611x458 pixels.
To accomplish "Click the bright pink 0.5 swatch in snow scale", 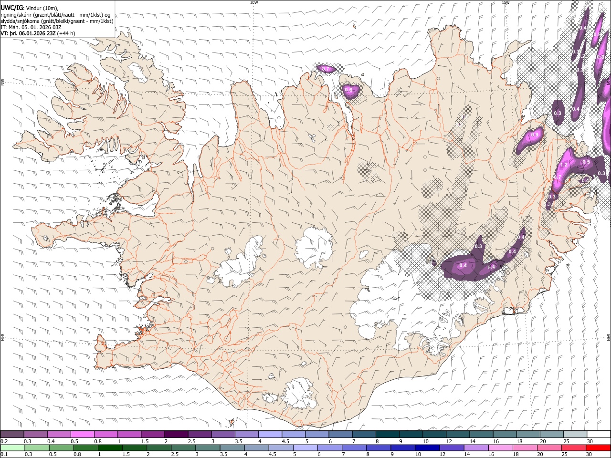I will coord(83,434).
